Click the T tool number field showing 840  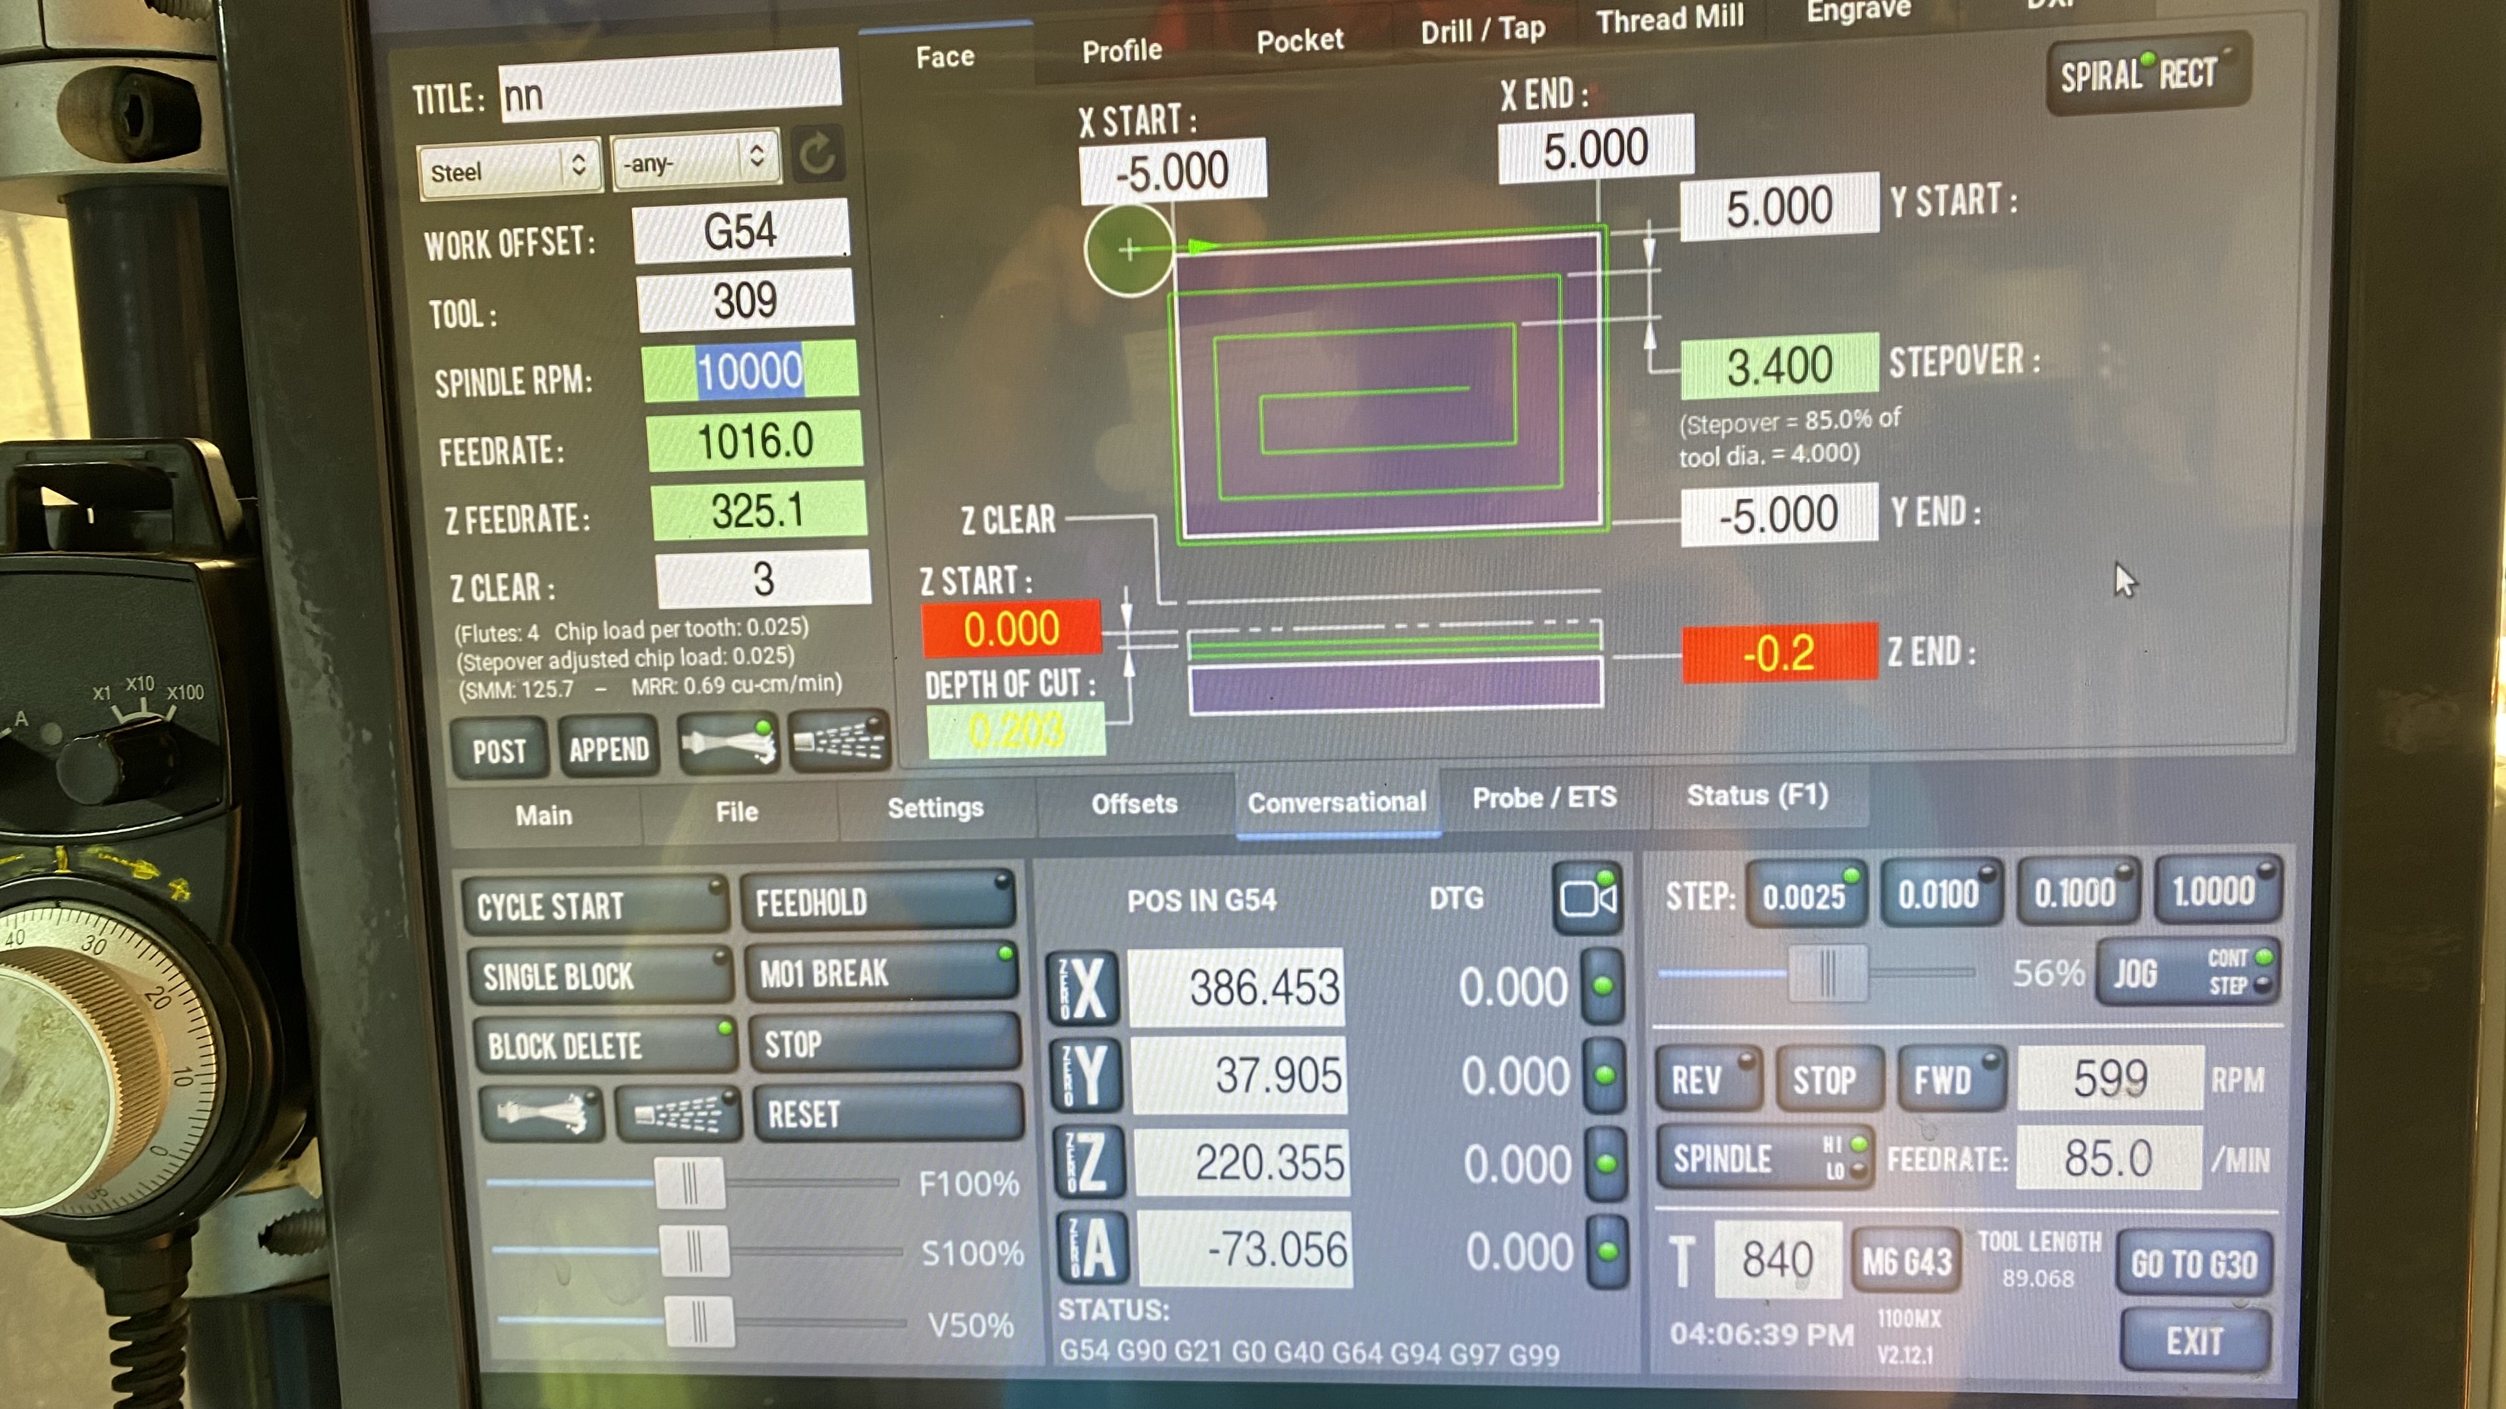pyautogui.click(x=1778, y=1259)
